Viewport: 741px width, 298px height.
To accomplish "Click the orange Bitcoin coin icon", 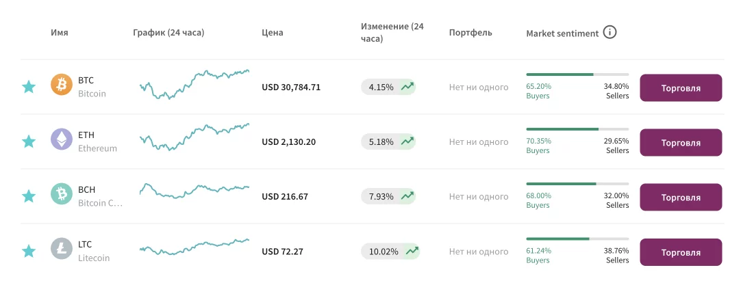I will pyautogui.click(x=62, y=85).
